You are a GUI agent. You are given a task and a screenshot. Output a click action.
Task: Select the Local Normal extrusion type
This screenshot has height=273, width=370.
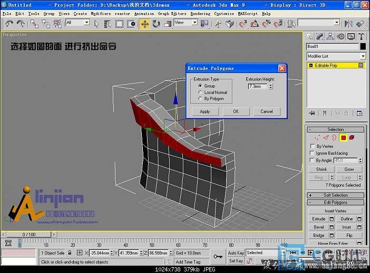[x=200, y=92]
